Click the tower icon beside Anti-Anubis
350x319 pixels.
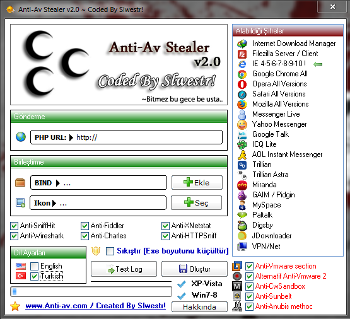click(x=237, y=306)
